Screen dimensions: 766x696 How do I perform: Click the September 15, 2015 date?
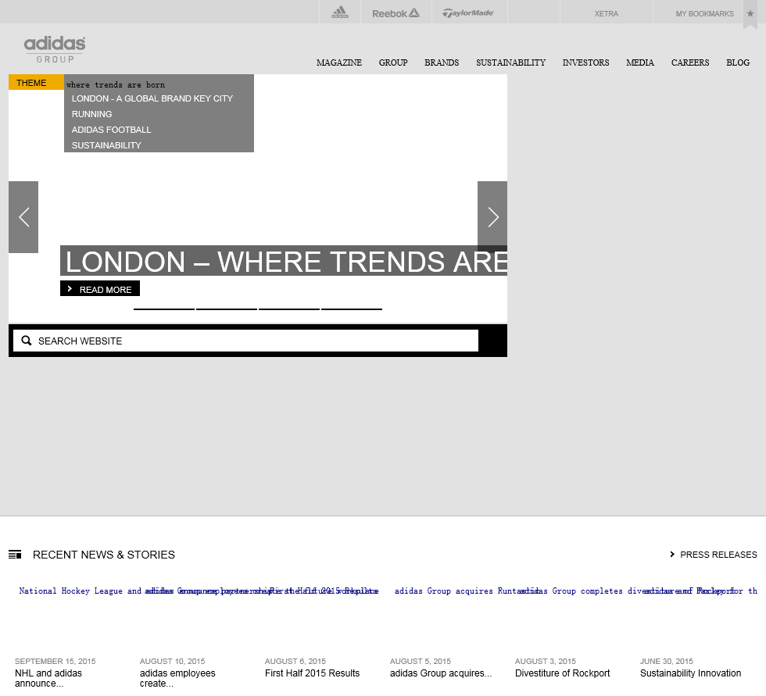[55, 662]
